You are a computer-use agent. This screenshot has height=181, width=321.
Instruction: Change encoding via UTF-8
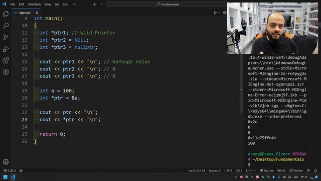228,170
